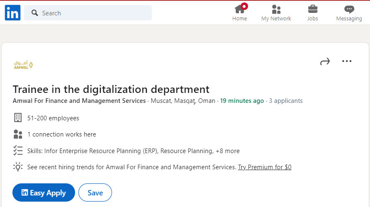Focus the Search input field
The image size is (370, 207).
click(x=88, y=13)
